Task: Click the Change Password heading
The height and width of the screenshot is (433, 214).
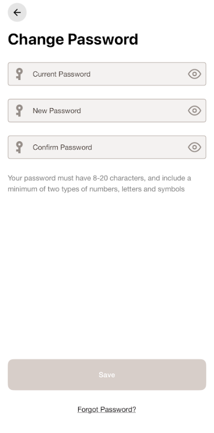Action: tap(73, 40)
